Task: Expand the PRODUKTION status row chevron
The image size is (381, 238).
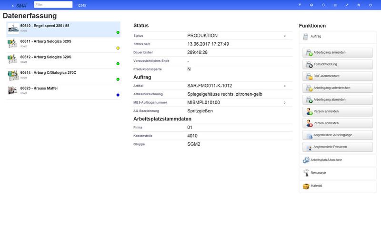Action: [285, 36]
